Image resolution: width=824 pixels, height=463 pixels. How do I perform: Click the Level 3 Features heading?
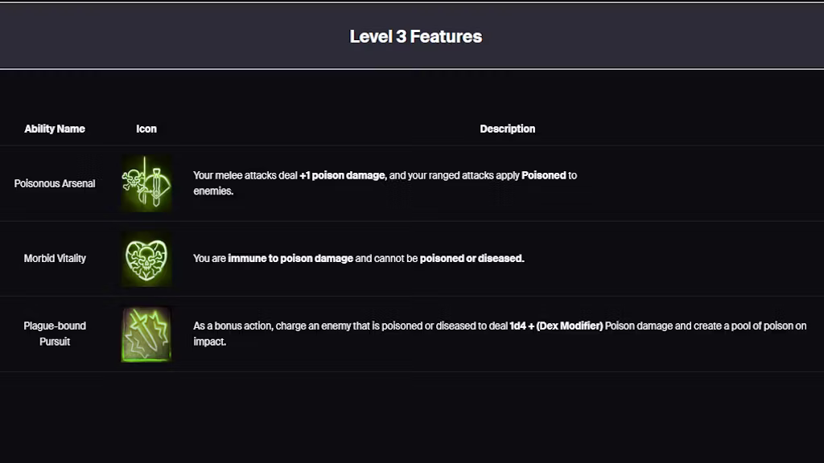pyautogui.click(x=416, y=36)
